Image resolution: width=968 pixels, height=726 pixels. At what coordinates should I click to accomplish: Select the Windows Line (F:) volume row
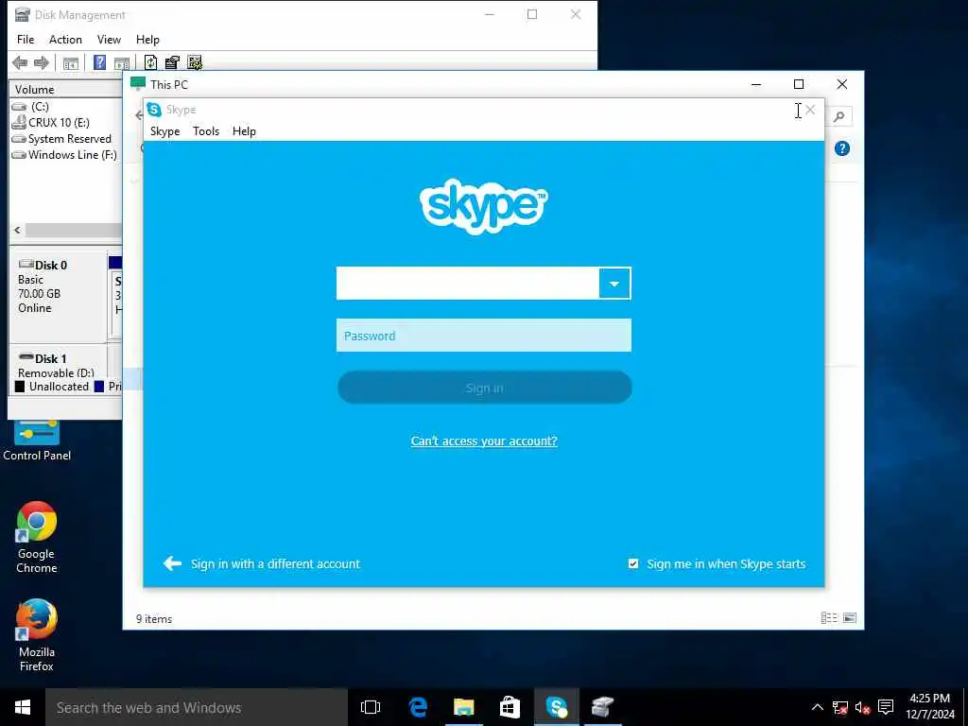65,155
